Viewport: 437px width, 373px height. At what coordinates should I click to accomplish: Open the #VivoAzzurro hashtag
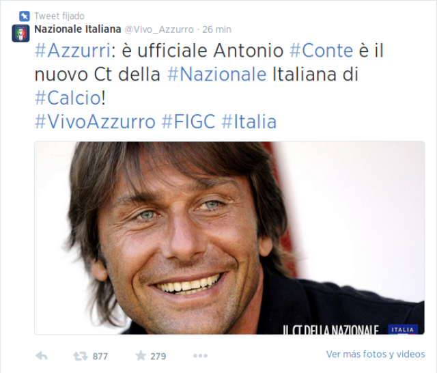[x=95, y=122]
